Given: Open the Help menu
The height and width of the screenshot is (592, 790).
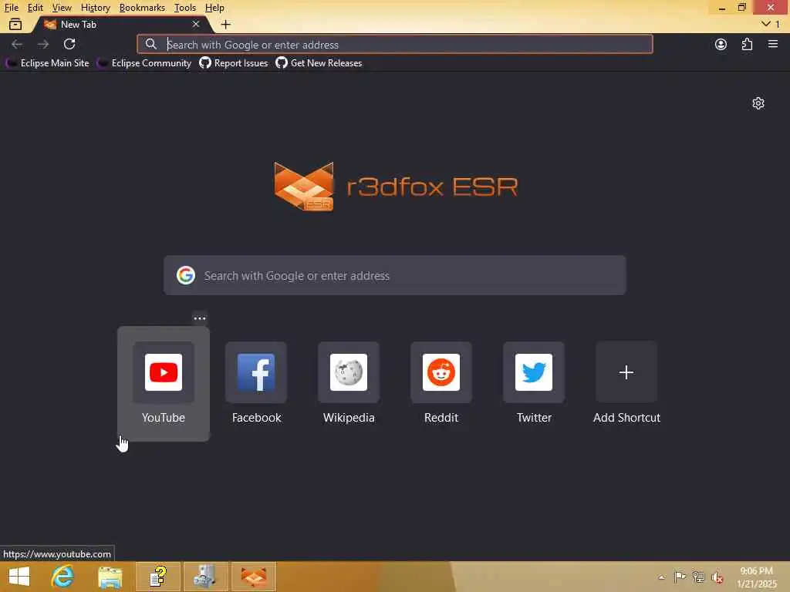Looking at the screenshot, I should [214, 8].
